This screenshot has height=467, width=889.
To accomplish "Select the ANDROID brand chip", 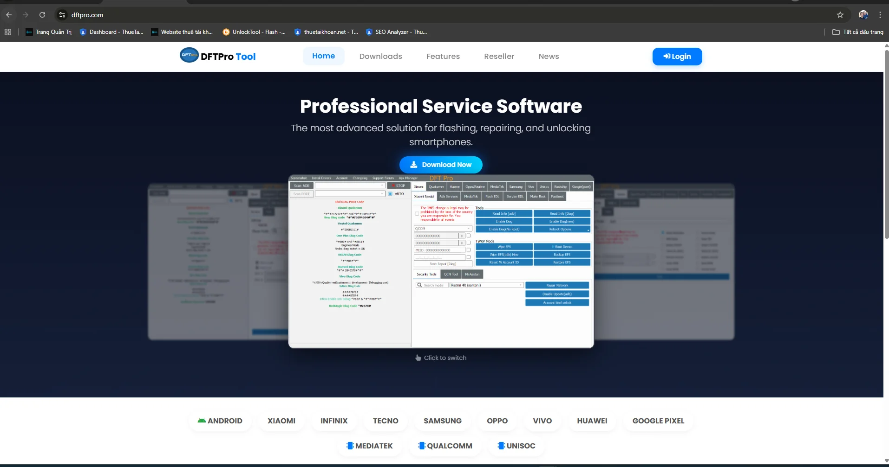I will (x=220, y=421).
